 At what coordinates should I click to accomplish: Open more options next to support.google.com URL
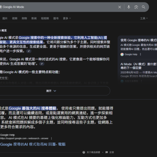tap(52, 138)
